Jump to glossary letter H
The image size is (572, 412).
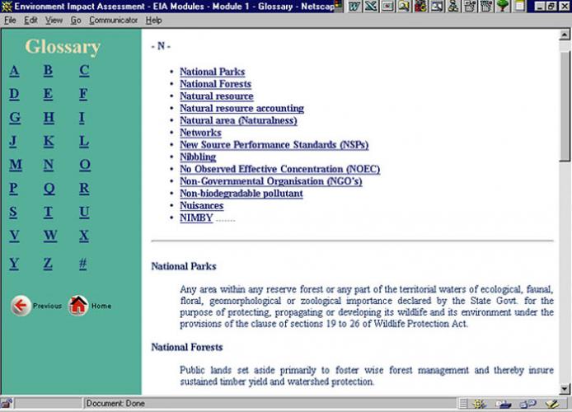(x=49, y=118)
